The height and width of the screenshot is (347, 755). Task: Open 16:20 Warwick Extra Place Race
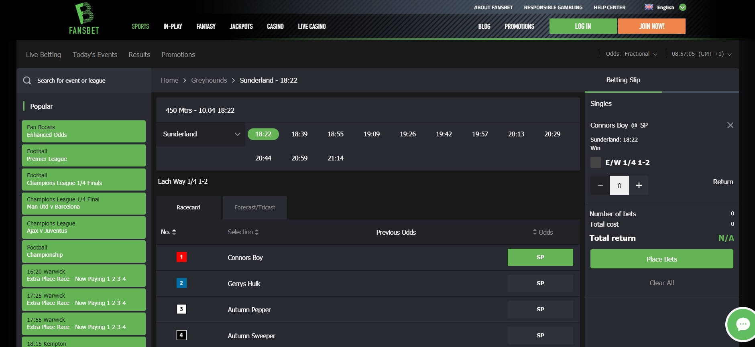(84, 276)
